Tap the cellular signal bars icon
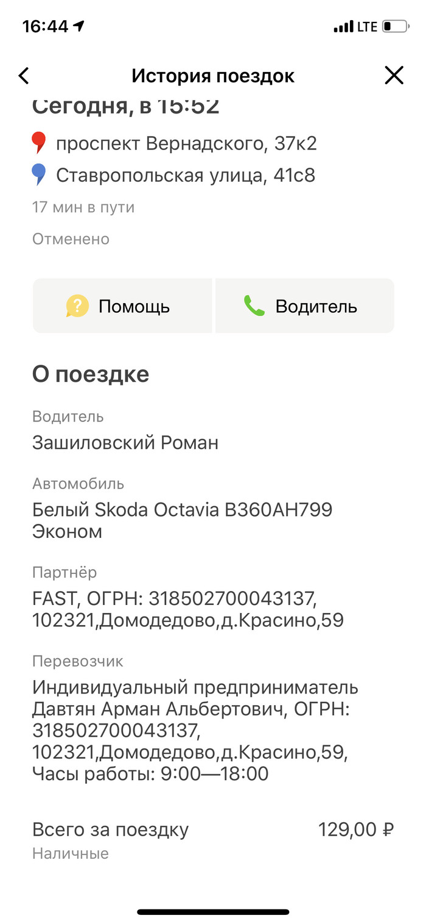The image size is (426, 924). point(343,27)
